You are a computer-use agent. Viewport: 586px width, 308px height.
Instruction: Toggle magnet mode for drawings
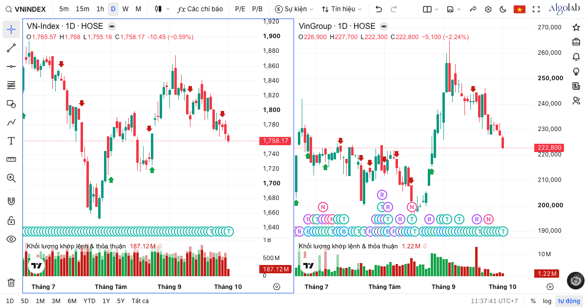(x=11, y=201)
